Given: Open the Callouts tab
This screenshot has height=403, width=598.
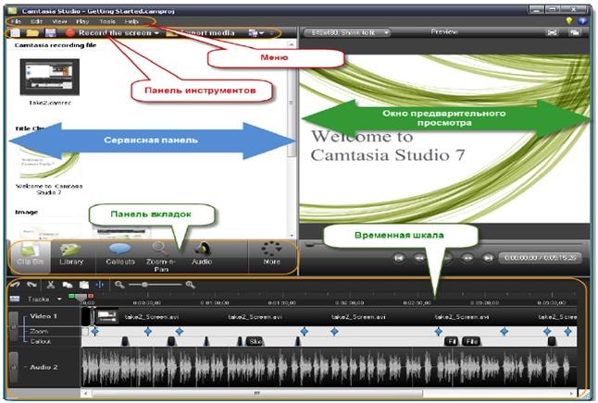Looking at the screenshot, I should pos(120,256).
